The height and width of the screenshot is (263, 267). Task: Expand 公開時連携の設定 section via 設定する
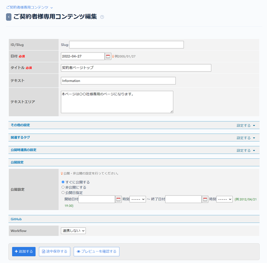(246, 150)
